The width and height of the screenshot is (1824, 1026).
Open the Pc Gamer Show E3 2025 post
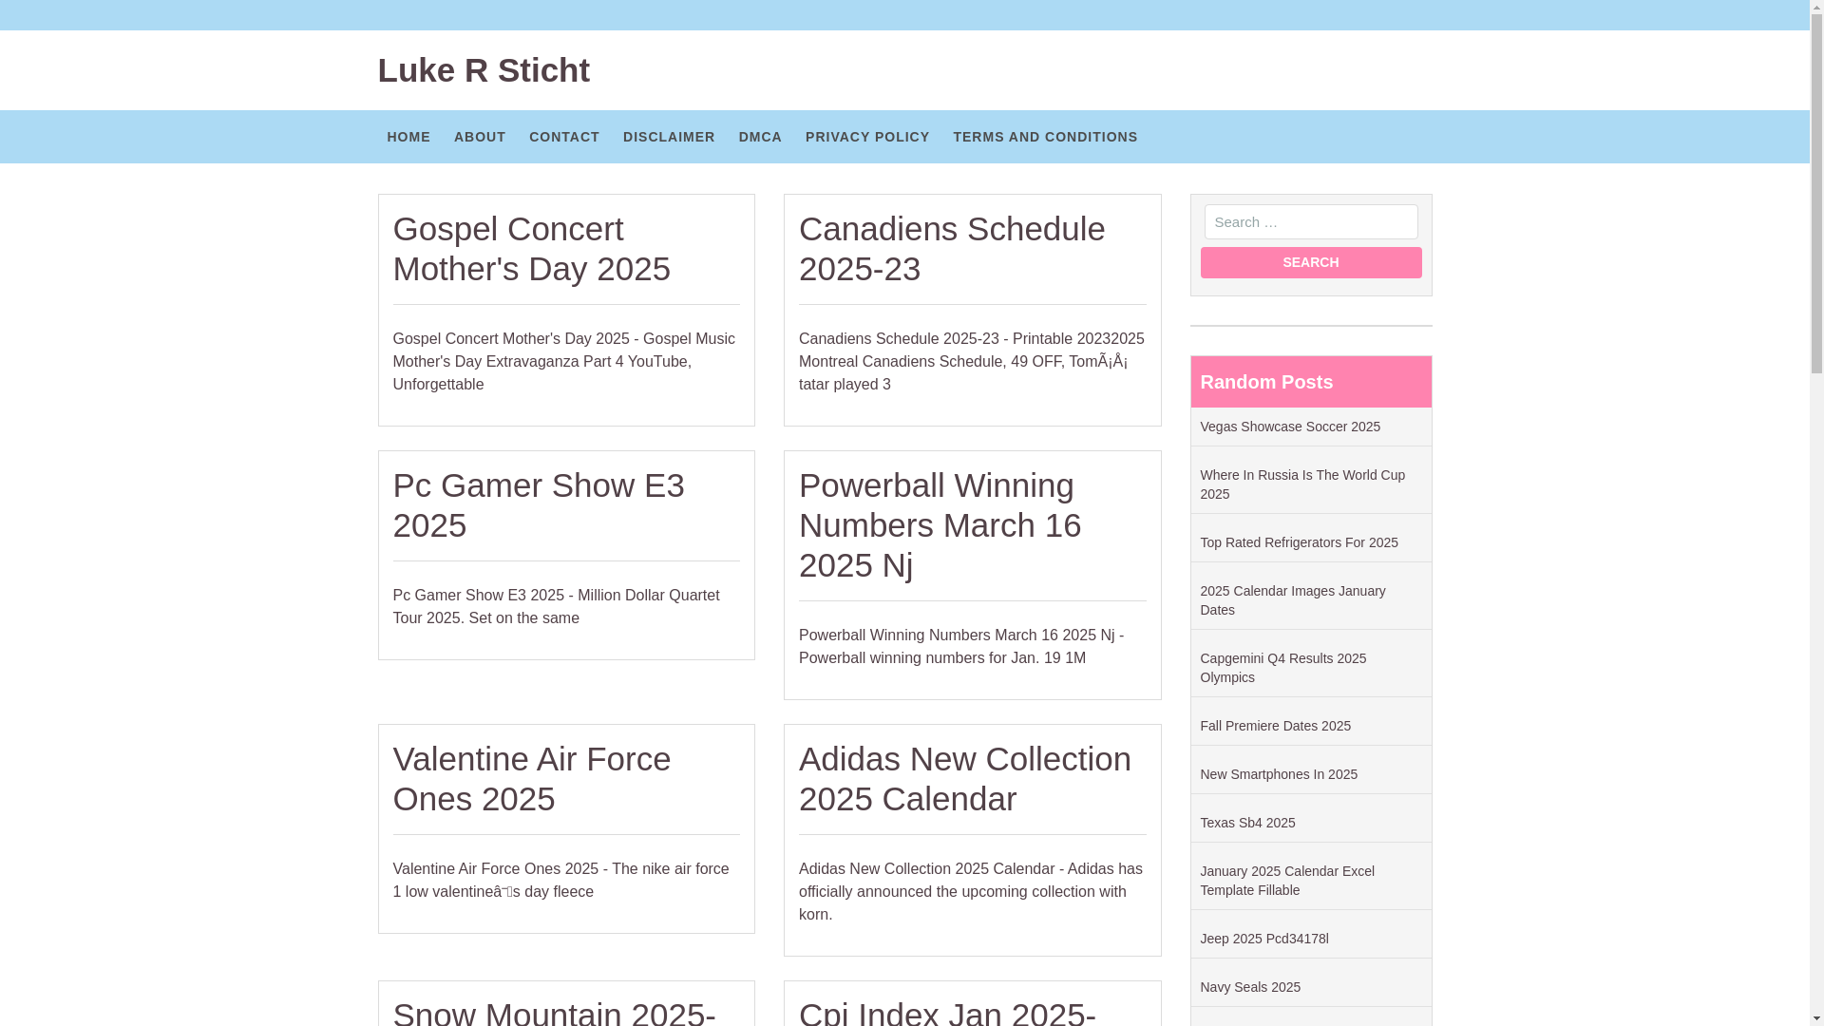point(539,505)
